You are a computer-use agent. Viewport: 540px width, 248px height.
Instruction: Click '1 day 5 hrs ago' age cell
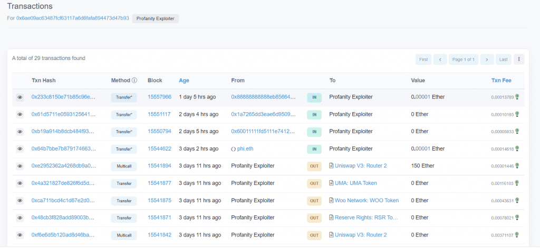(x=197, y=97)
